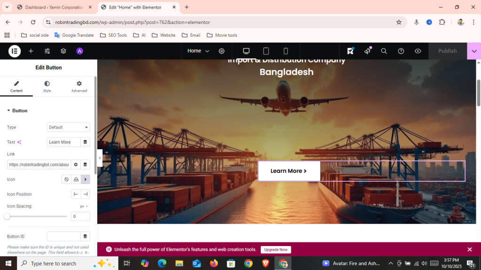Open the Help question mark icon
This screenshot has height=270, width=481.
point(401,51)
